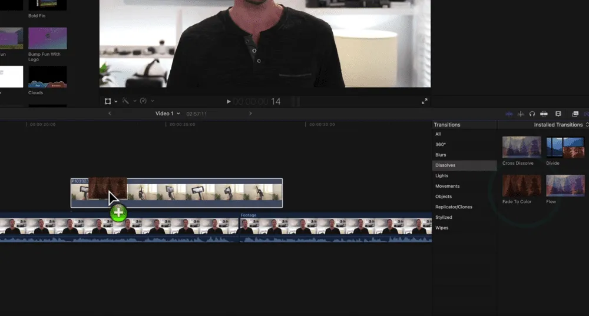
Task: Choose the Cross Dissolve transition thumbnail
Action: tap(521, 147)
